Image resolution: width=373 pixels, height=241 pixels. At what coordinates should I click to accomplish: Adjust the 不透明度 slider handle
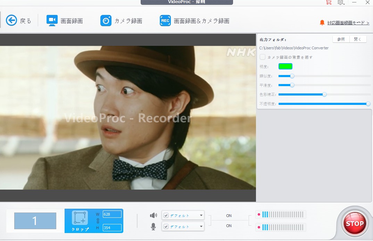[368, 104]
